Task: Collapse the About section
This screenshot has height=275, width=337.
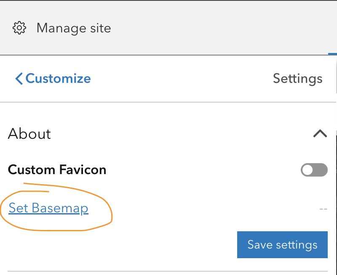Action: [320, 133]
